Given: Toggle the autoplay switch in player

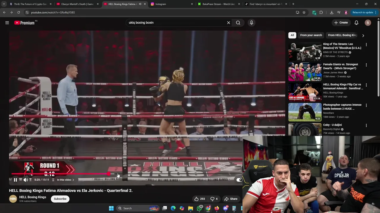Looking at the screenshot, I should pos(239,180).
